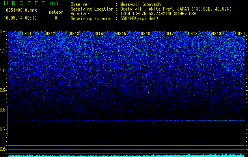Click the 0917 time marker
The height and width of the screenshot is (157, 248).
[169, 34]
